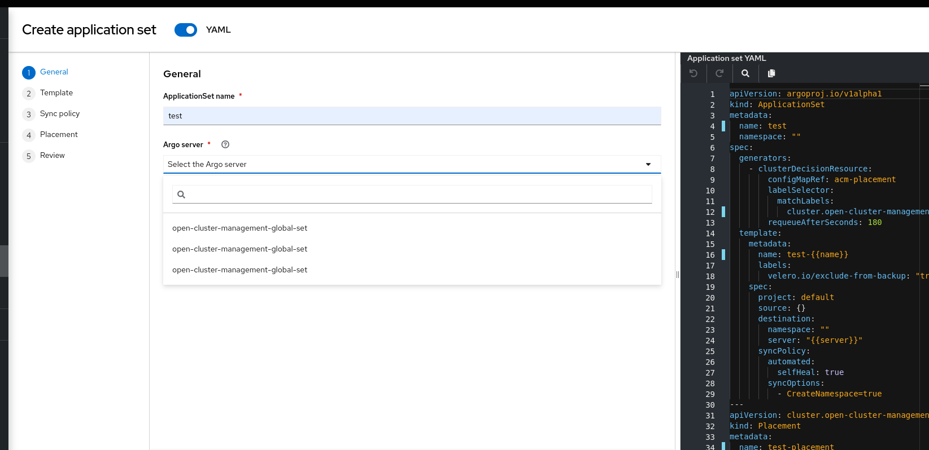This screenshot has width=929, height=450.
Task: Click the Argo server search box
Action: click(x=418, y=195)
